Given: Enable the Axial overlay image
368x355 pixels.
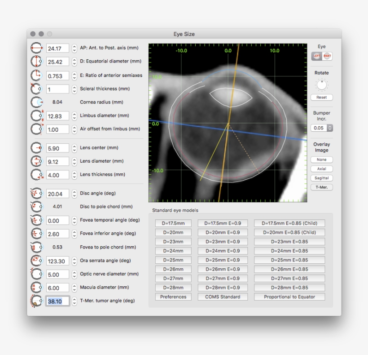Looking at the screenshot, I should pyautogui.click(x=321, y=169).
